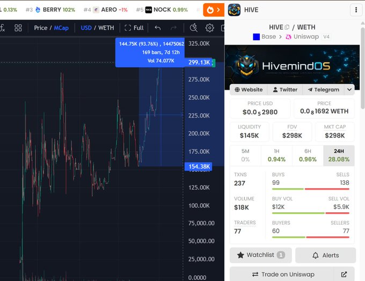
Task: Select the 5M timeframe tab
Action: 245,155
